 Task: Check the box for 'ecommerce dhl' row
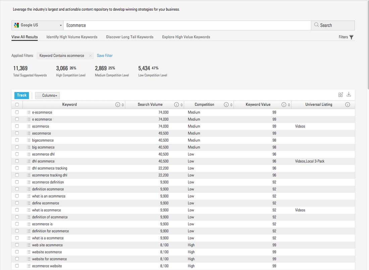[17, 154]
